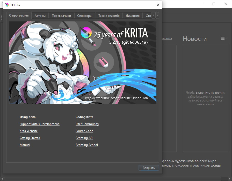Follow the Source Code link
The width and height of the screenshot is (232, 181).
click(84, 131)
